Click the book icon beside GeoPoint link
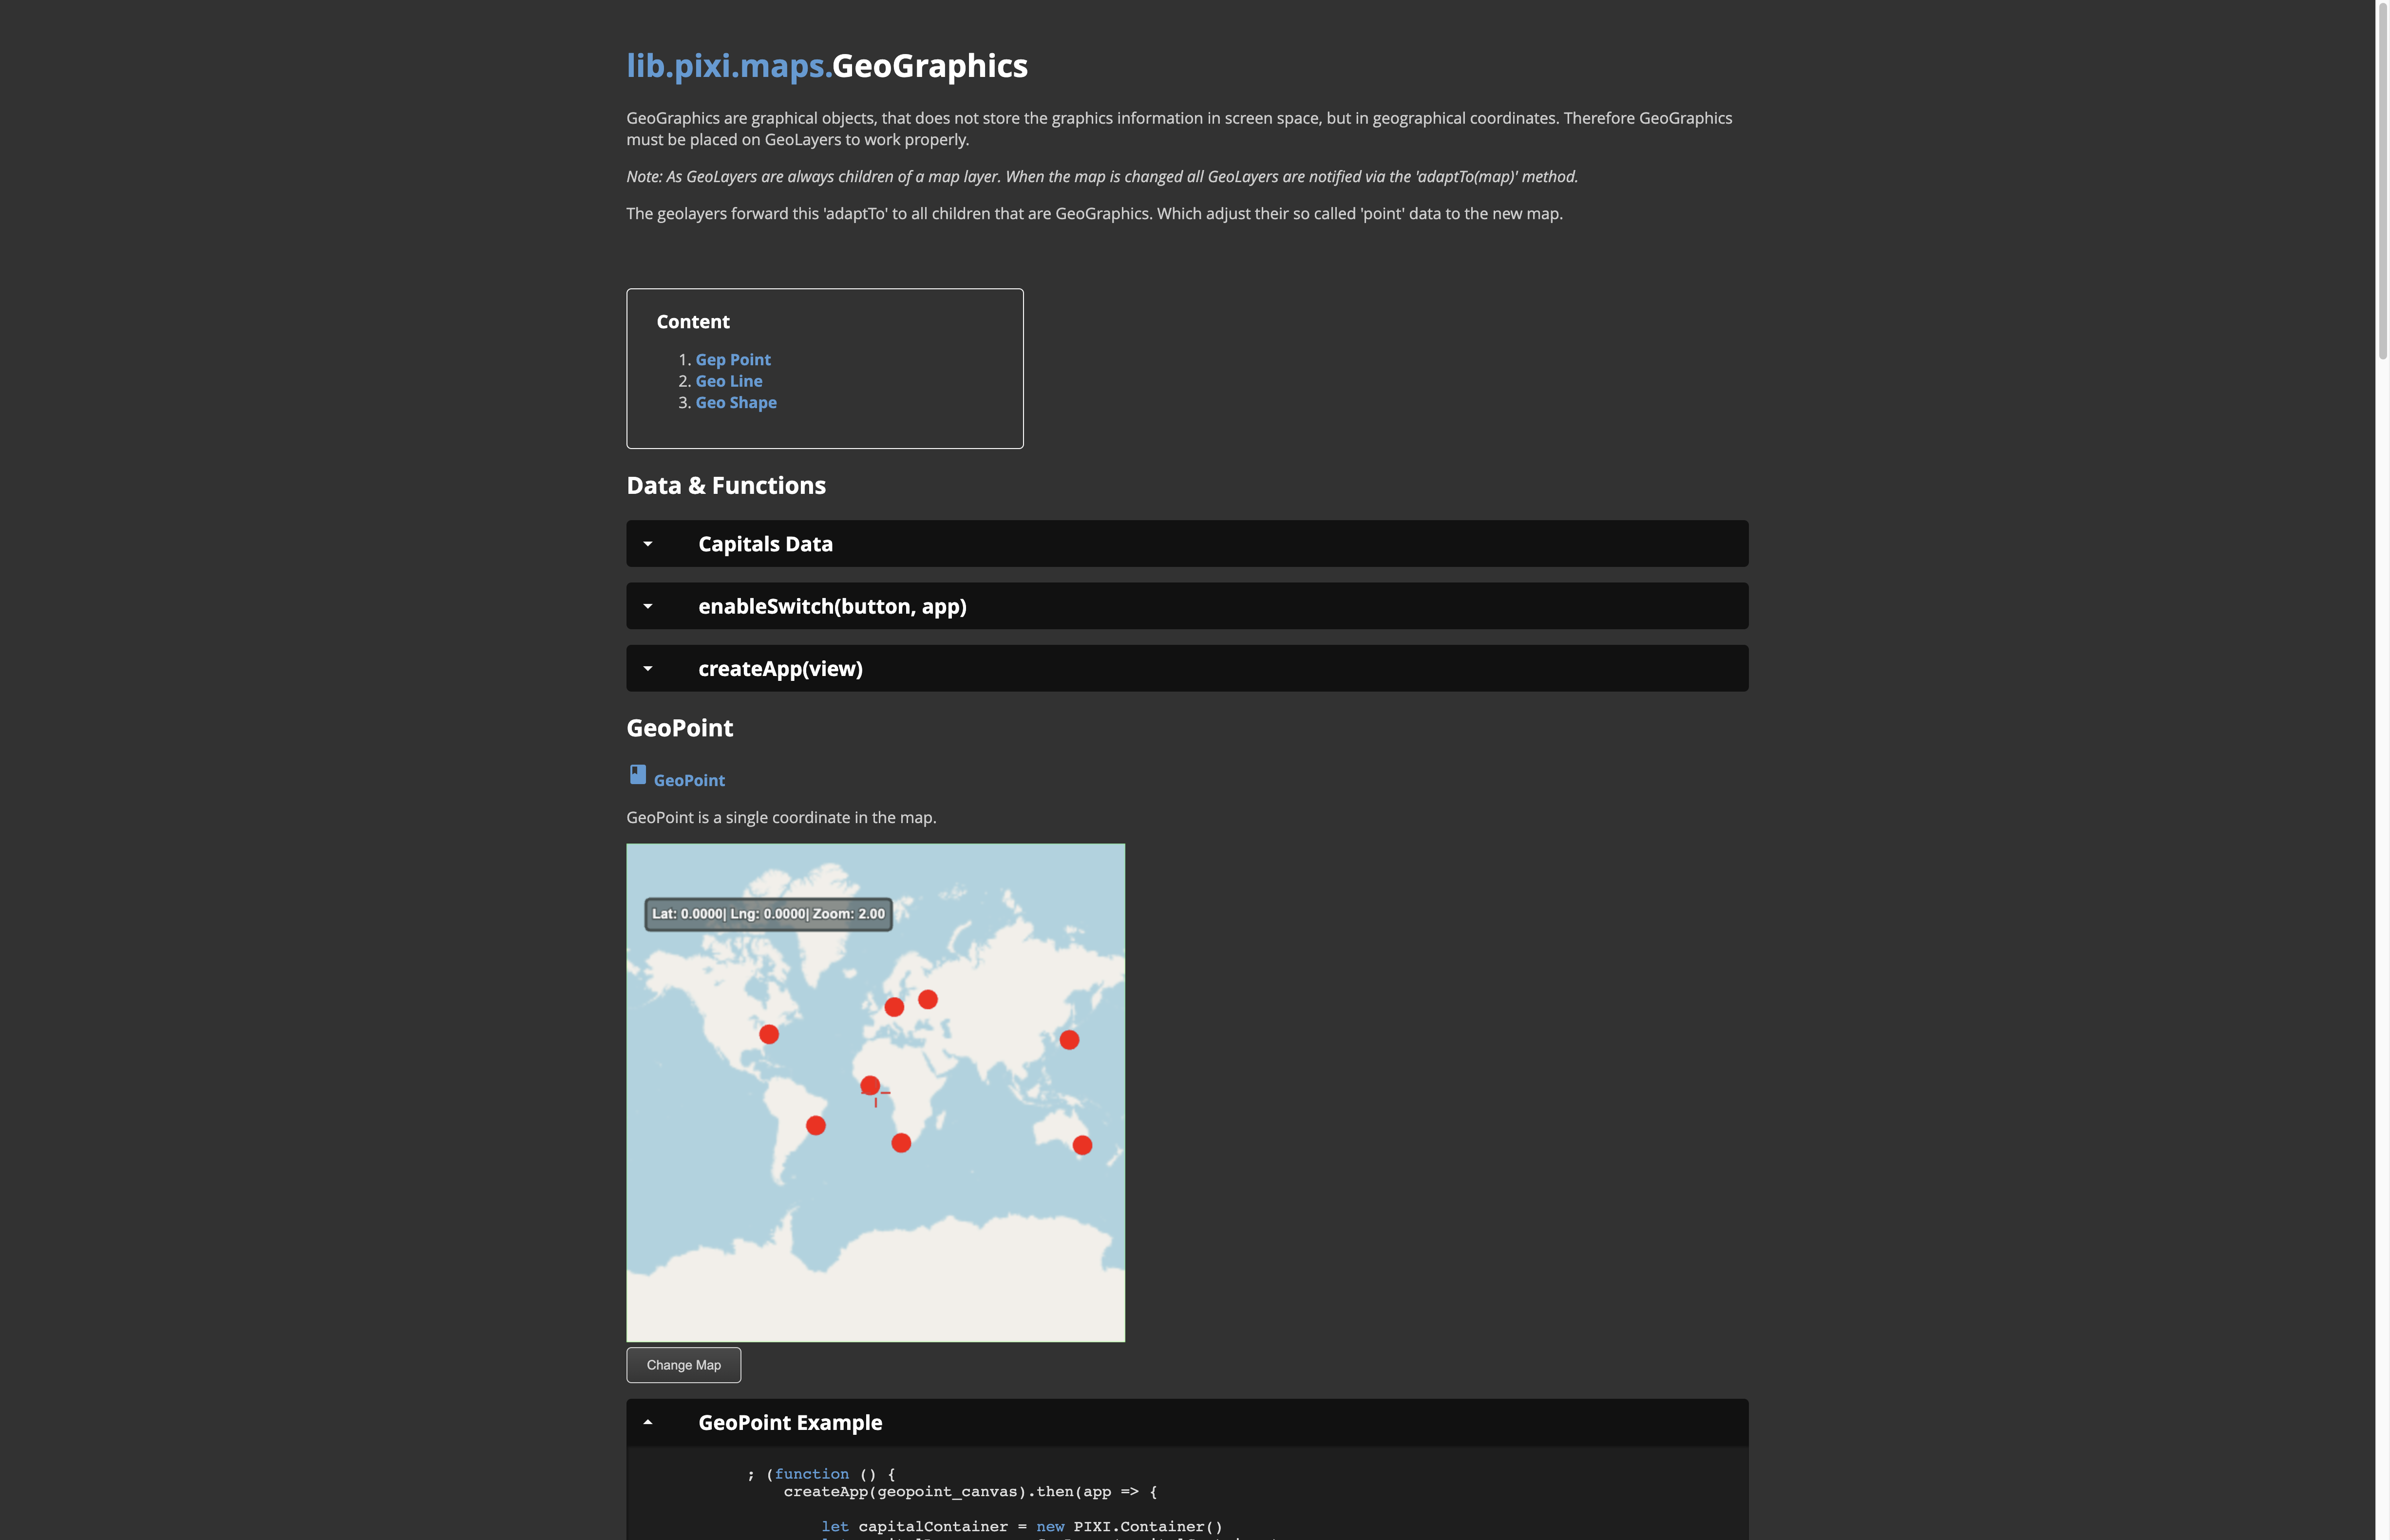 637,774
